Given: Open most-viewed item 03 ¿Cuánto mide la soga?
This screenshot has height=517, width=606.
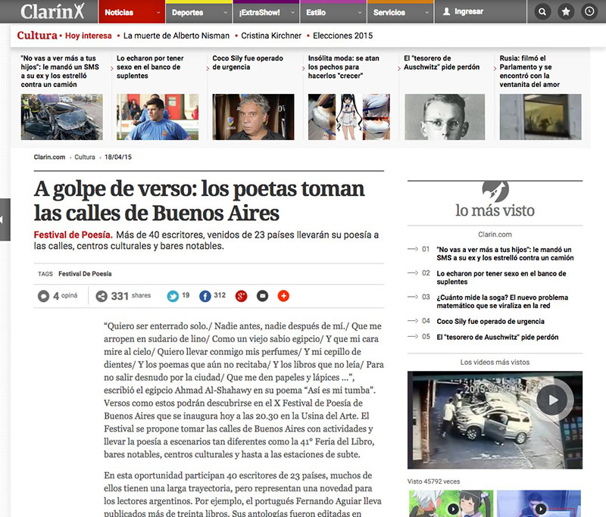Looking at the screenshot, I should pyautogui.click(x=502, y=301).
